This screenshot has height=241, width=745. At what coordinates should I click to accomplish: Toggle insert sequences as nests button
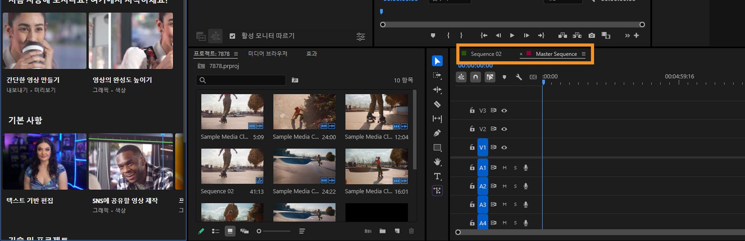tap(461, 77)
